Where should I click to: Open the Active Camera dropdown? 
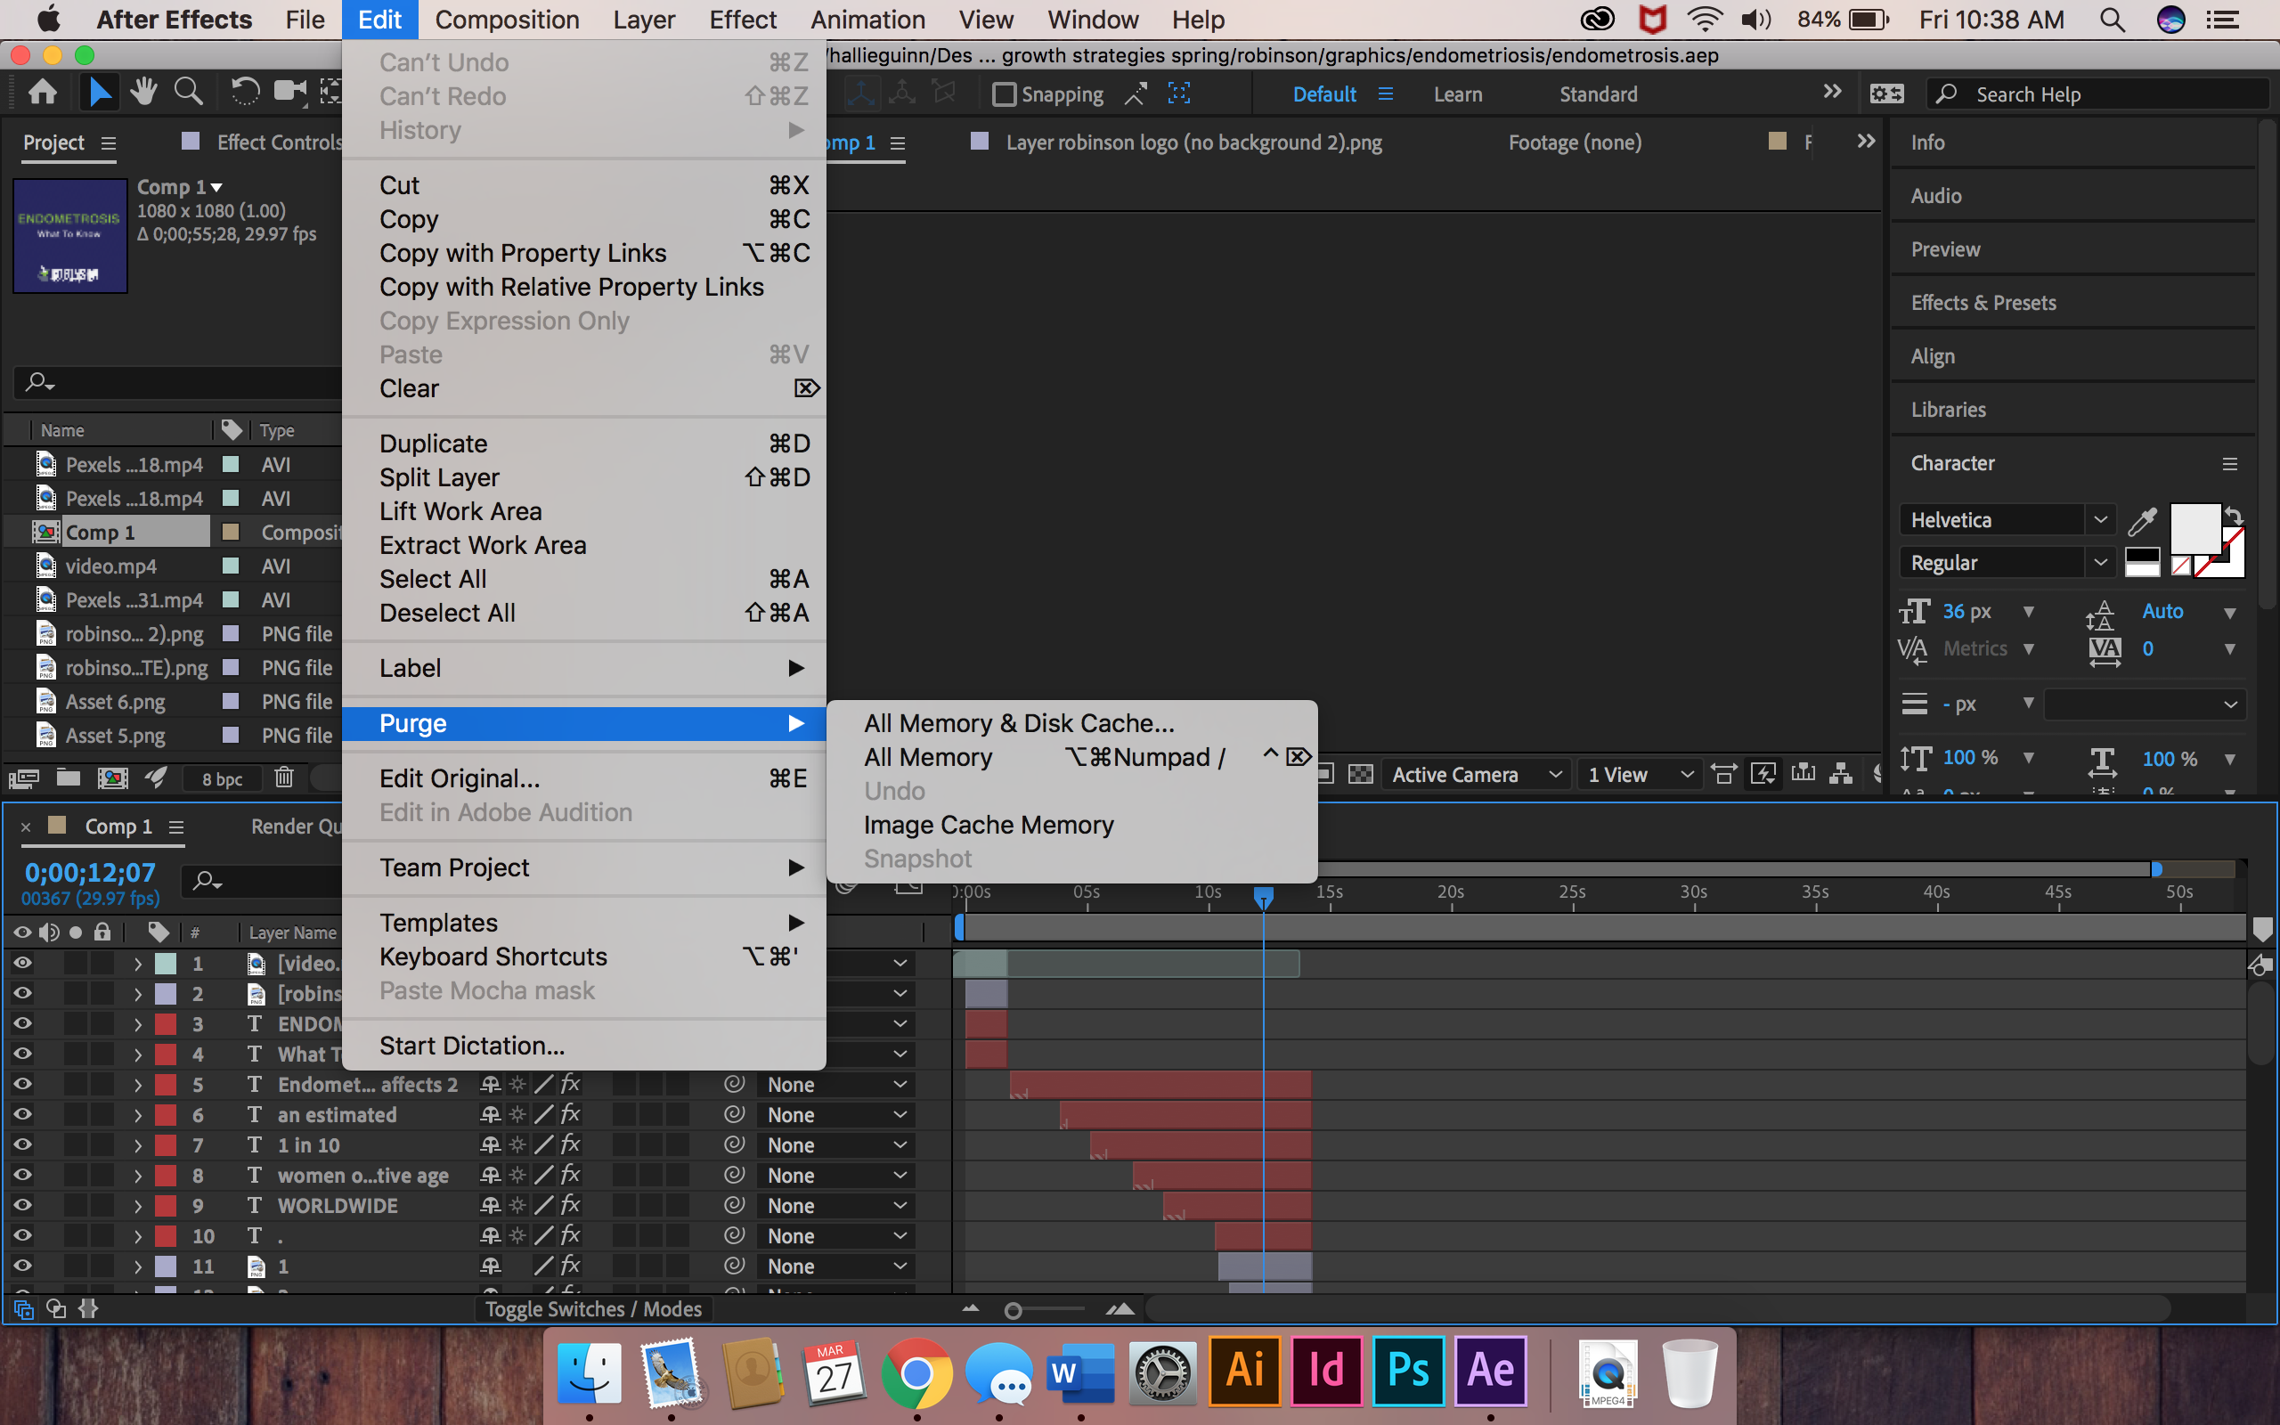coord(1475,774)
